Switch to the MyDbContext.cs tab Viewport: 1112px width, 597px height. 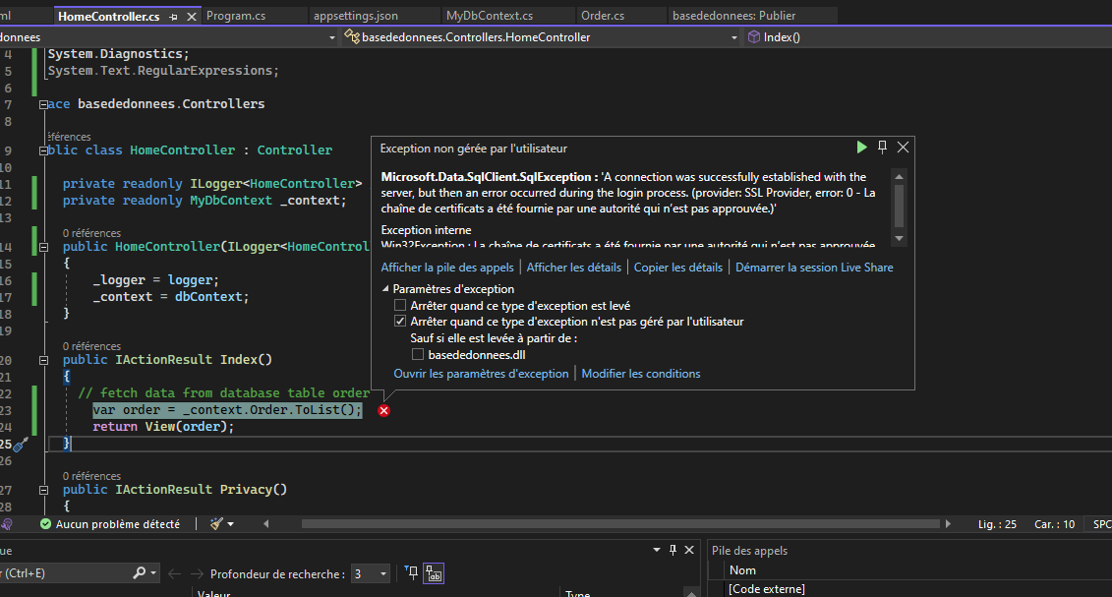click(490, 16)
